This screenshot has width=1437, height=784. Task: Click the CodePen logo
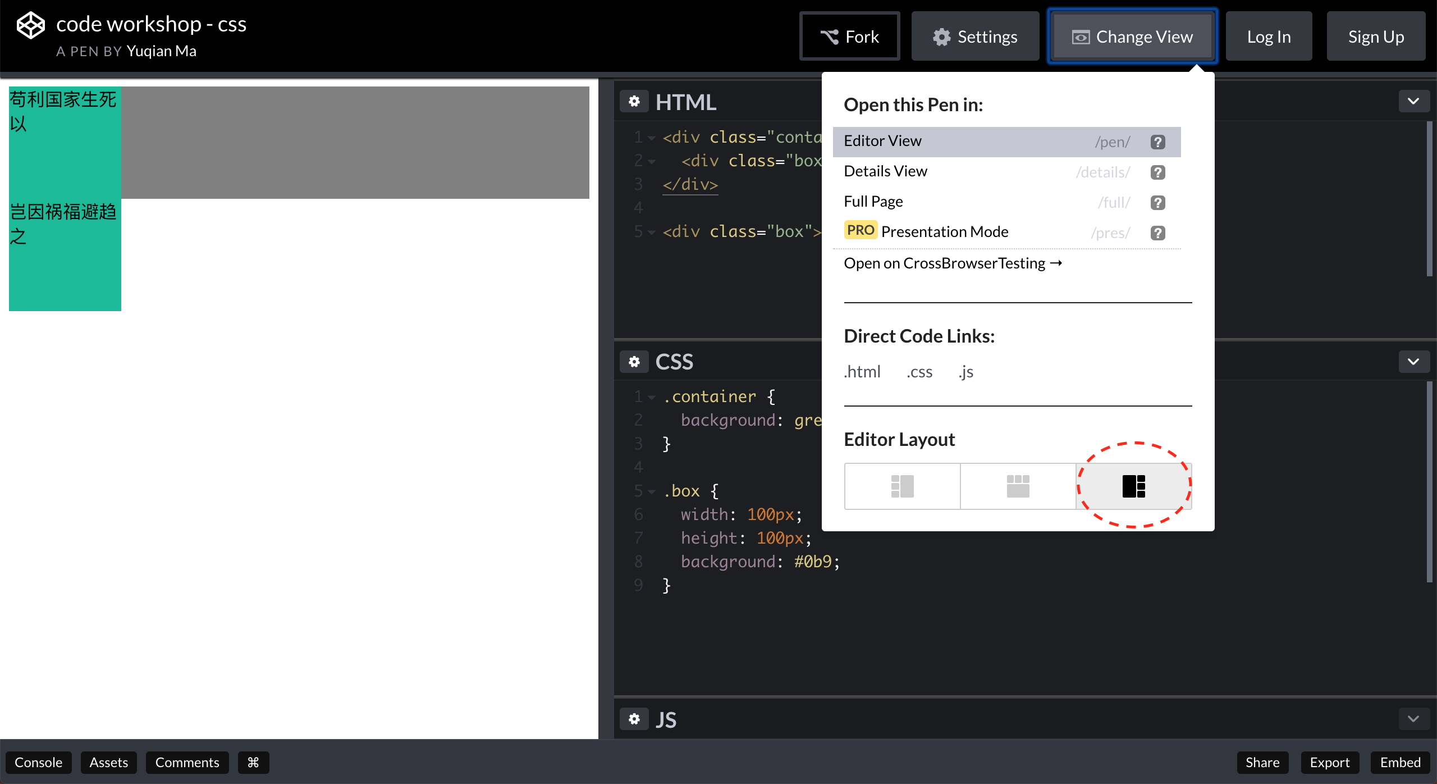click(30, 25)
